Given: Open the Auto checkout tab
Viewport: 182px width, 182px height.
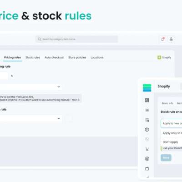Looking at the screenshot, I should click(54, 57).
